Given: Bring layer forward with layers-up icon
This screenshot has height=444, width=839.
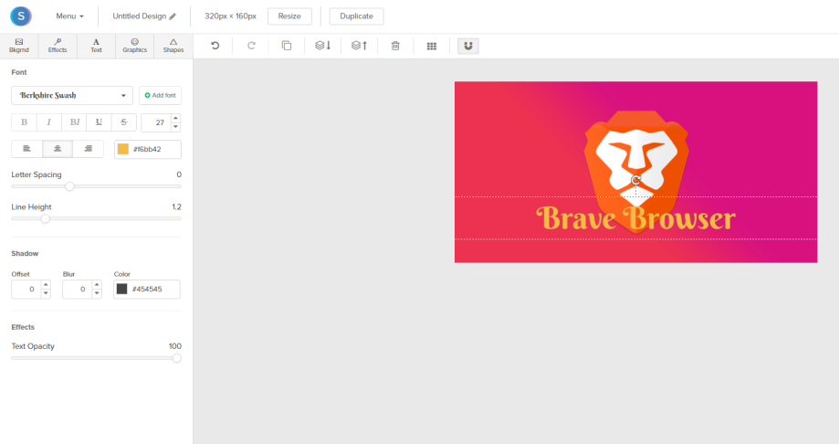Looking at the screenshot, I should [359, 46].
